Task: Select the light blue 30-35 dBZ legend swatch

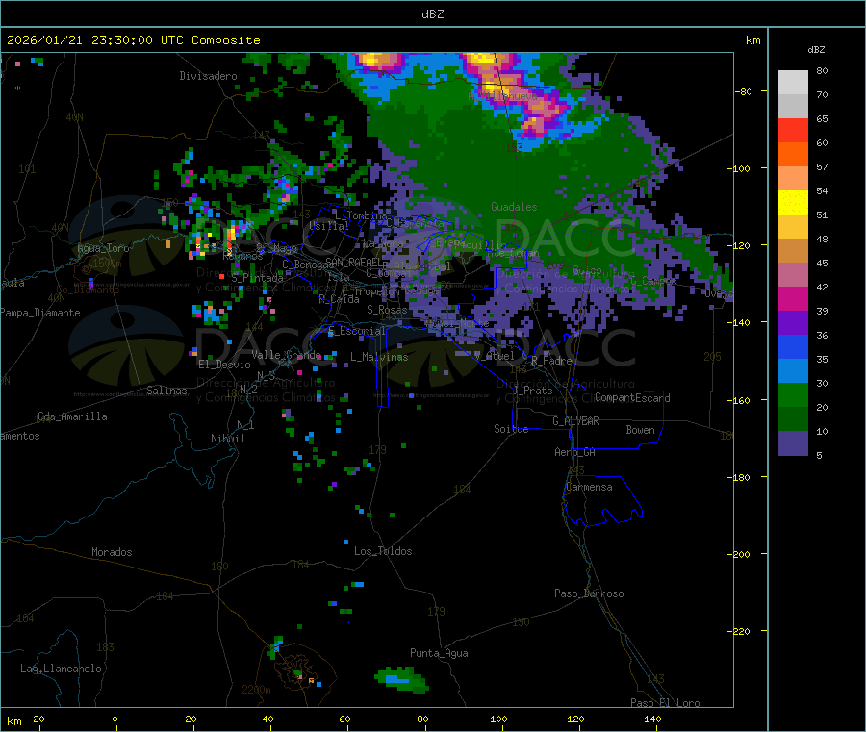Action: pyautogui.click(x=793, y=371)
